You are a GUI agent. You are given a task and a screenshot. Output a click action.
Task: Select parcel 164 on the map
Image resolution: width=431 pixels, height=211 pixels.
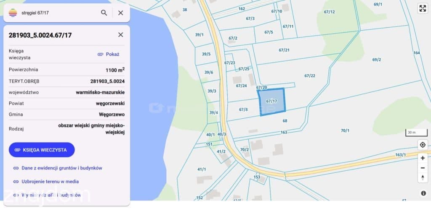point(416,52)
